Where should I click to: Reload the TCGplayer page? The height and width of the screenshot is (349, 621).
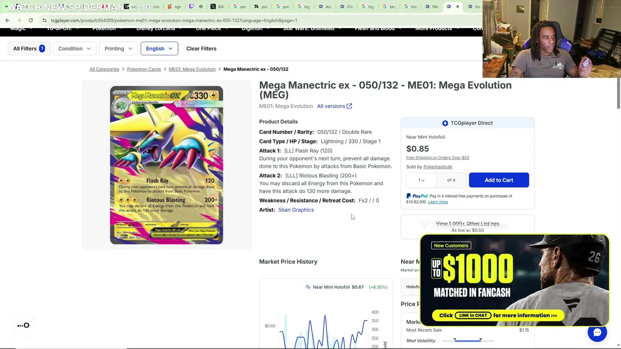coord(31,20)
